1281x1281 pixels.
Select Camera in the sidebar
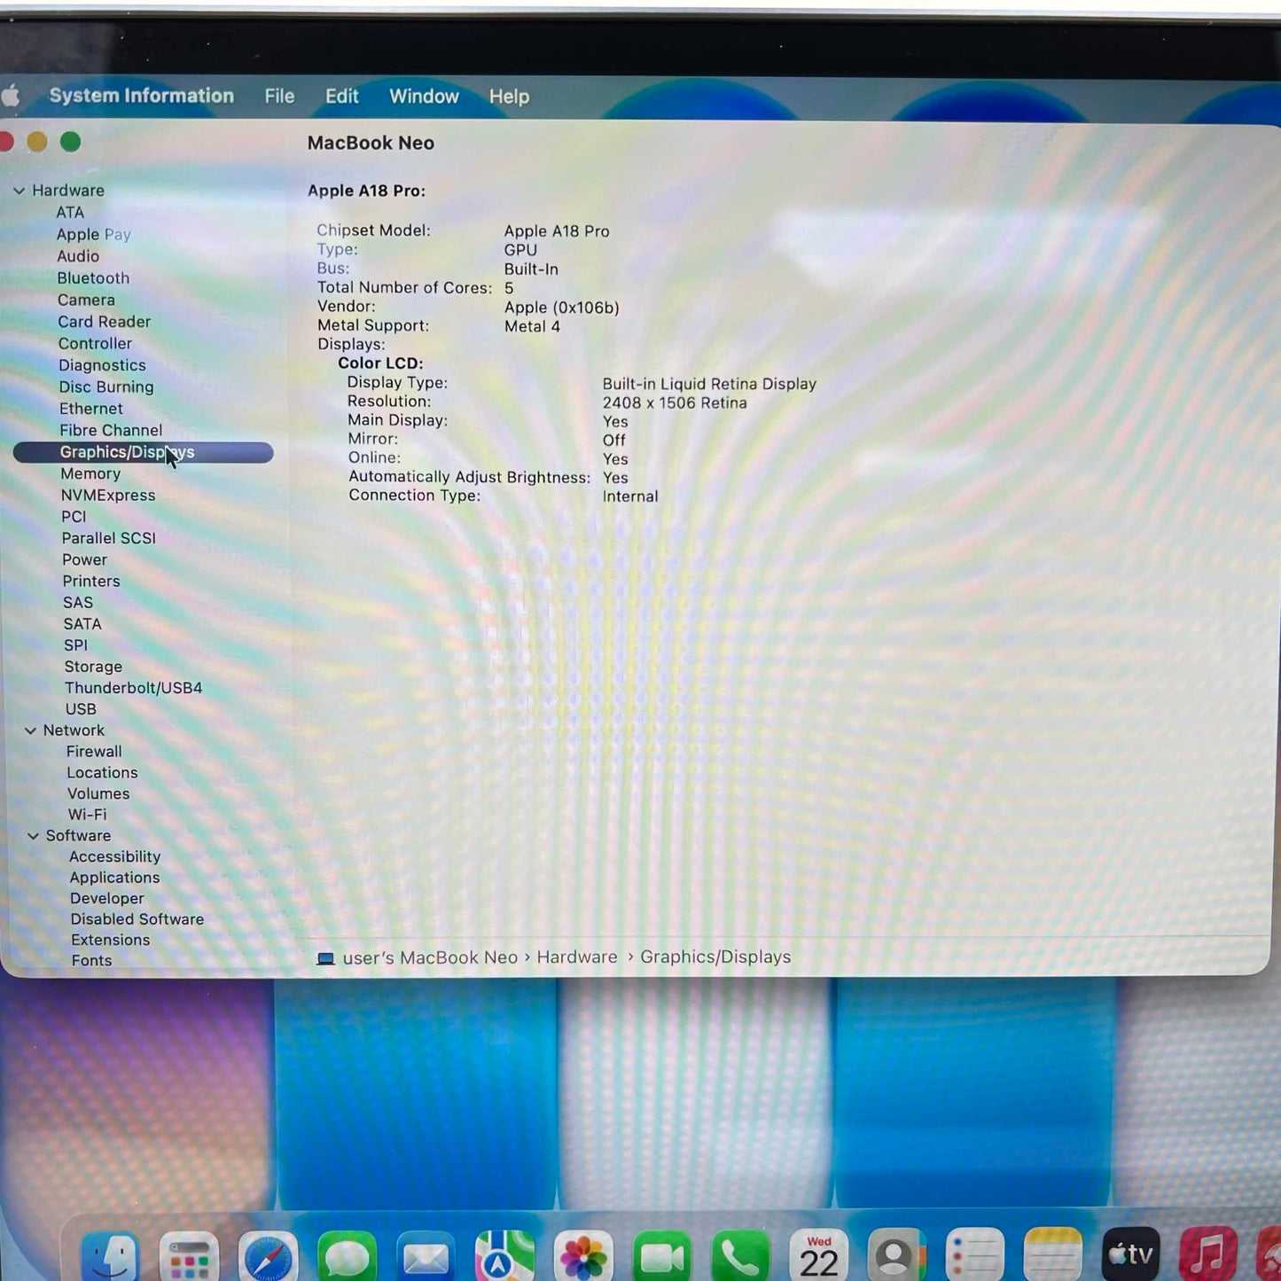click(86, 300)
